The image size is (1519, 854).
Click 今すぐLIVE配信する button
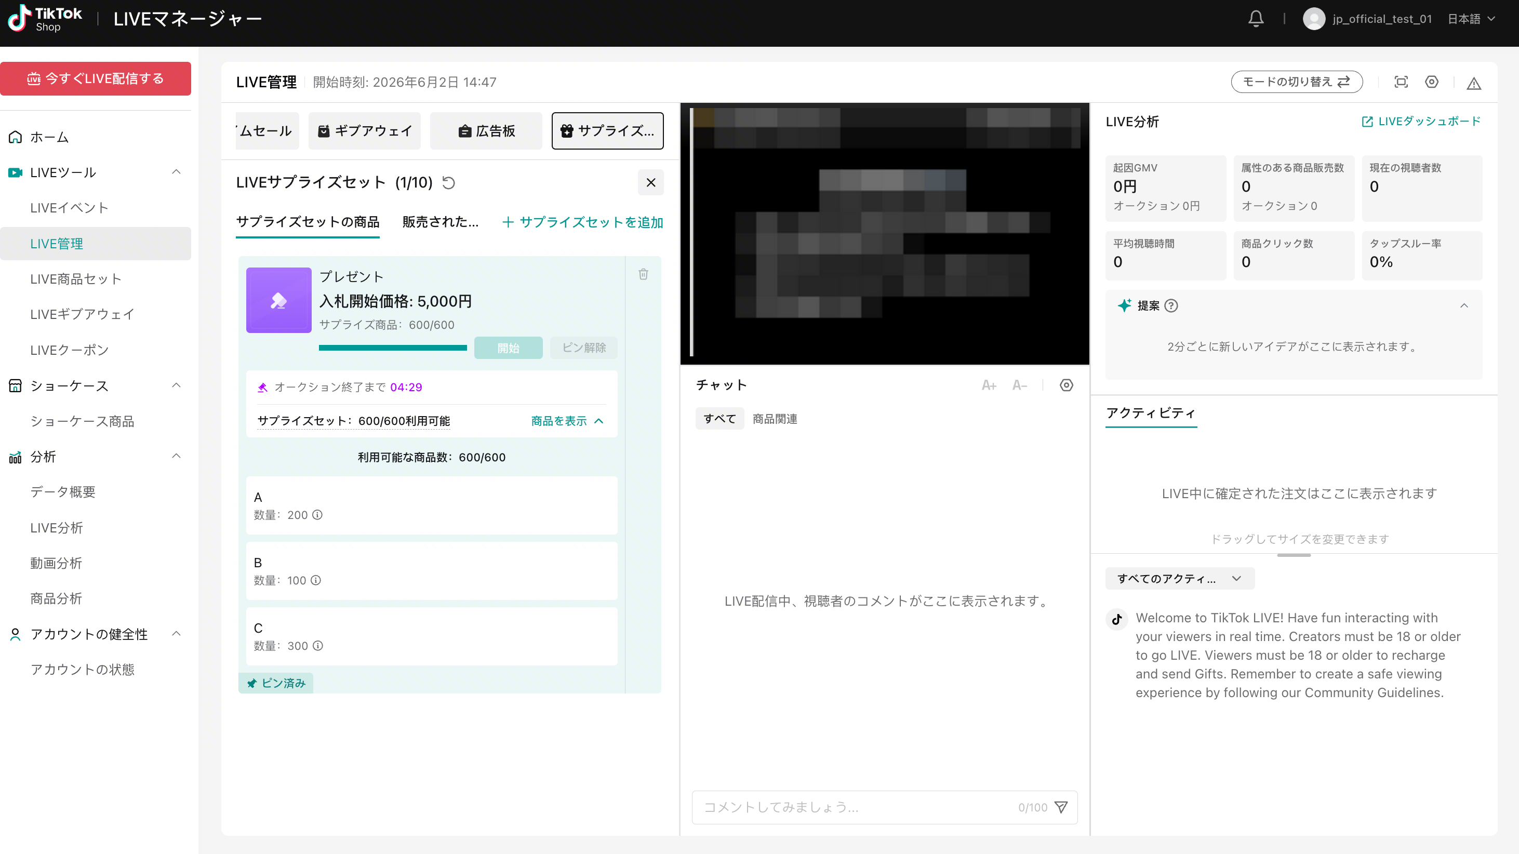(96, 78)
